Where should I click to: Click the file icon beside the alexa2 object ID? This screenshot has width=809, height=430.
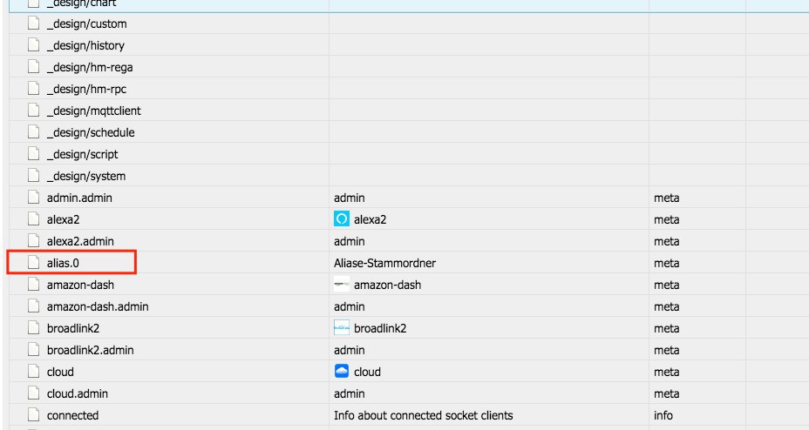pos(33,219)
